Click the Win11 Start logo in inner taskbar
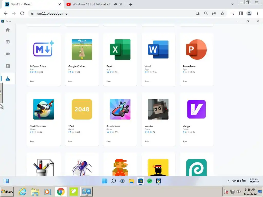Viewport: 263px width, 197px height. click(x=104, y=181)
